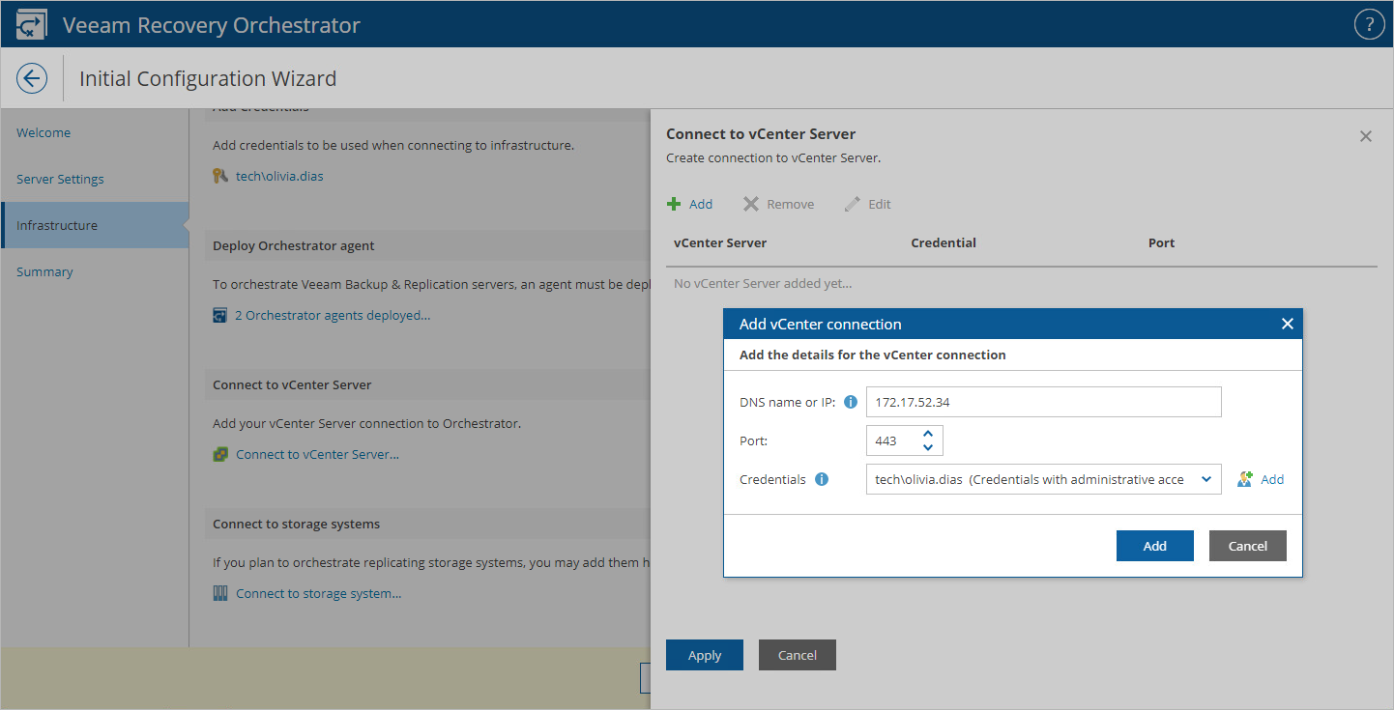The height and width of the screenshot is (710, 1394).
Task: Open the Credentials dropdown in the dialog
Action: pos(1205,478)
